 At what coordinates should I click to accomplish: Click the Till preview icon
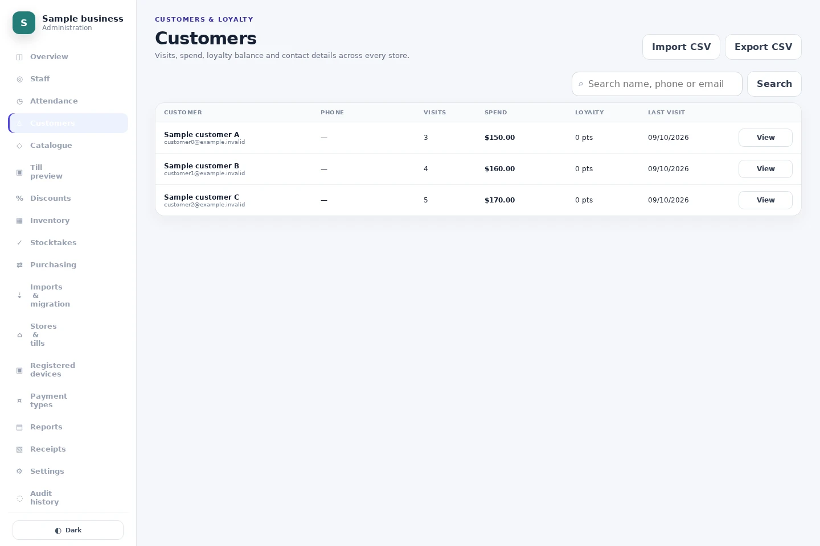19,172
